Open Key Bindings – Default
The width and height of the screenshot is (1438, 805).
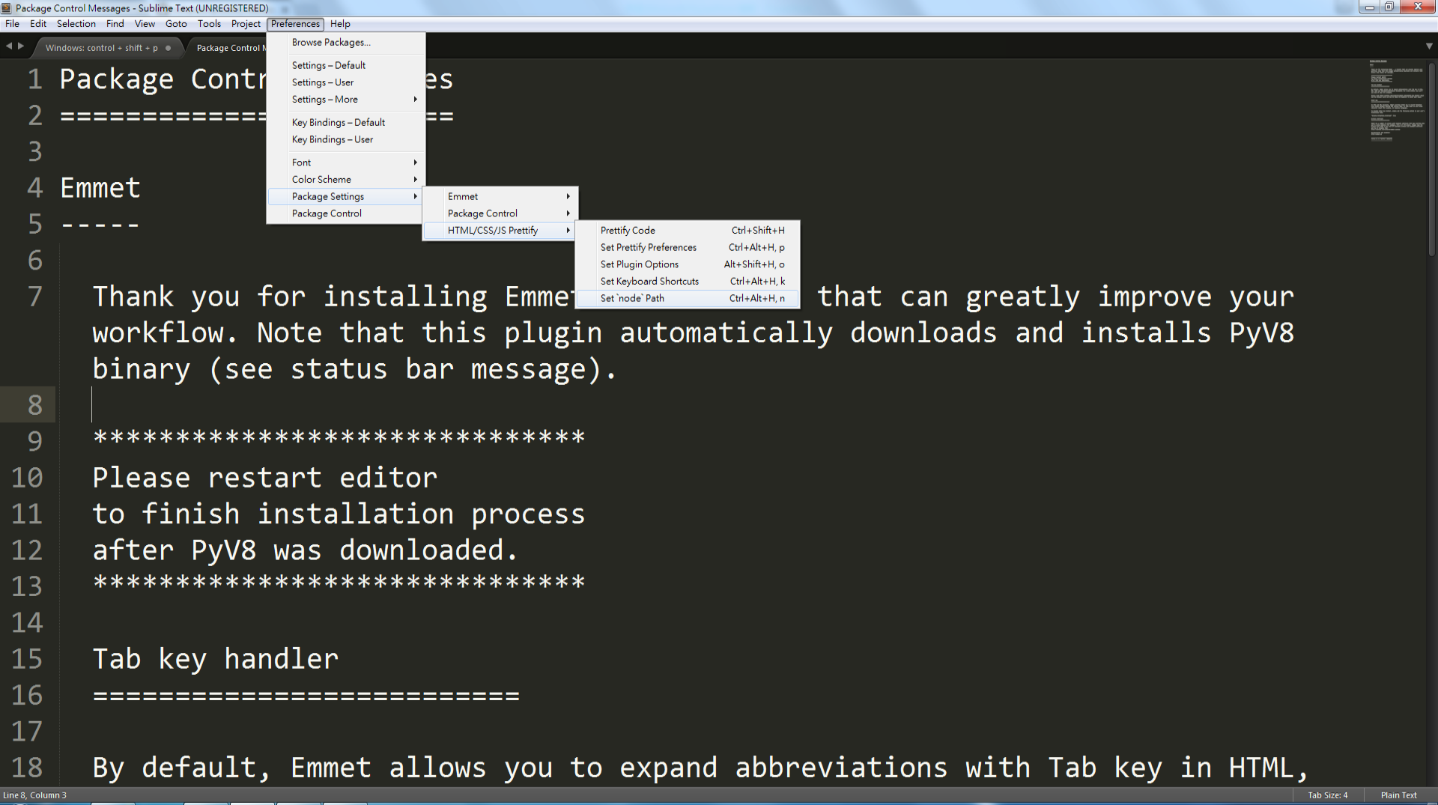pyautogui.click(x=346, y=122)
